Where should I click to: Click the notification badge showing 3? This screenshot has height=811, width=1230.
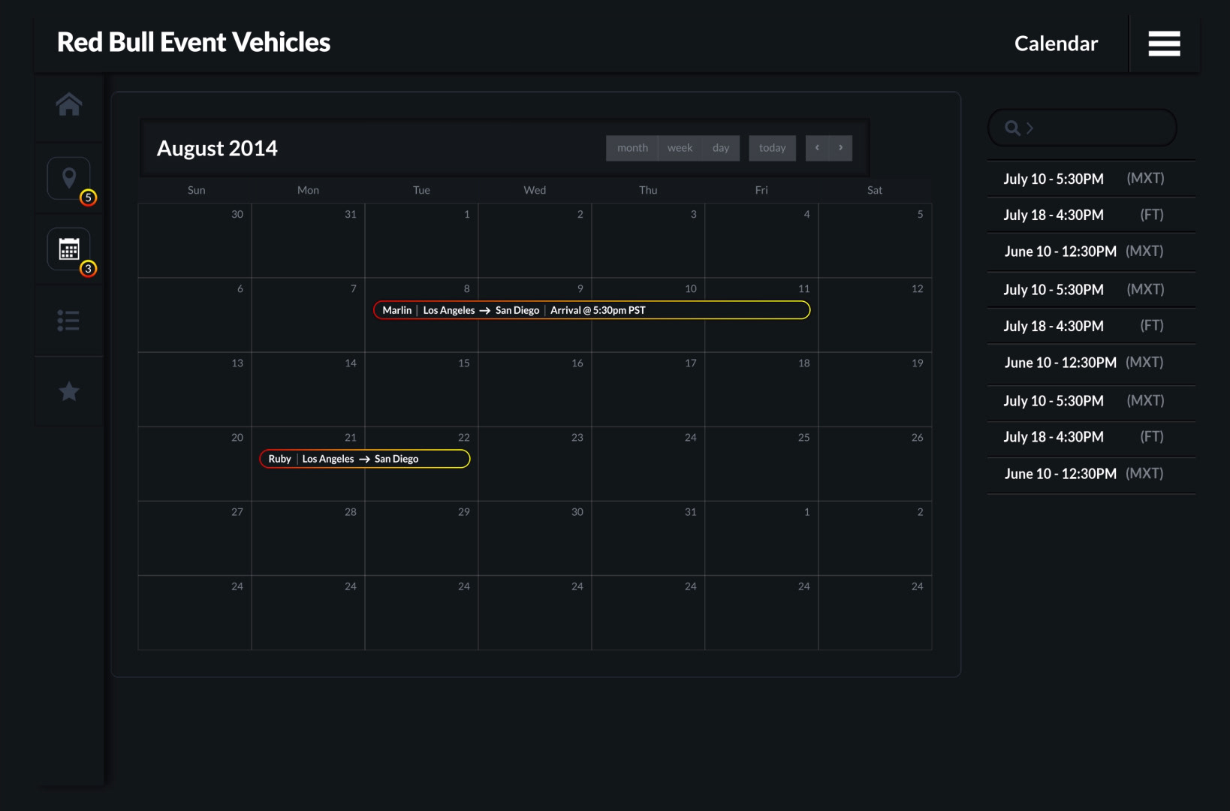[x=89, y=269]
